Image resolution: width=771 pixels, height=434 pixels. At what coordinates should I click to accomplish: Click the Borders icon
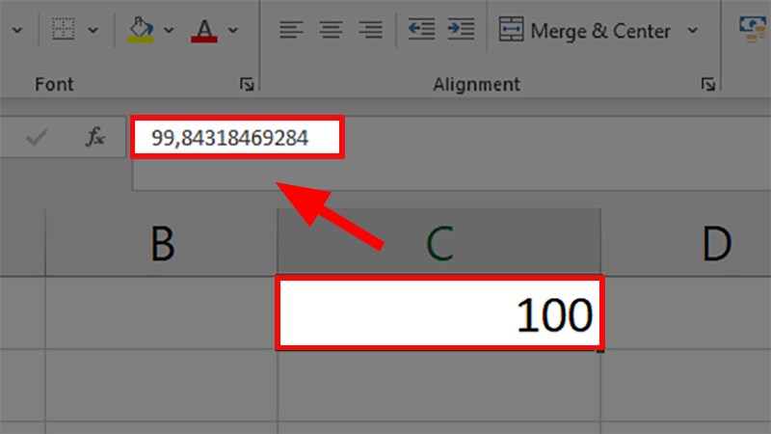[65, 30]
